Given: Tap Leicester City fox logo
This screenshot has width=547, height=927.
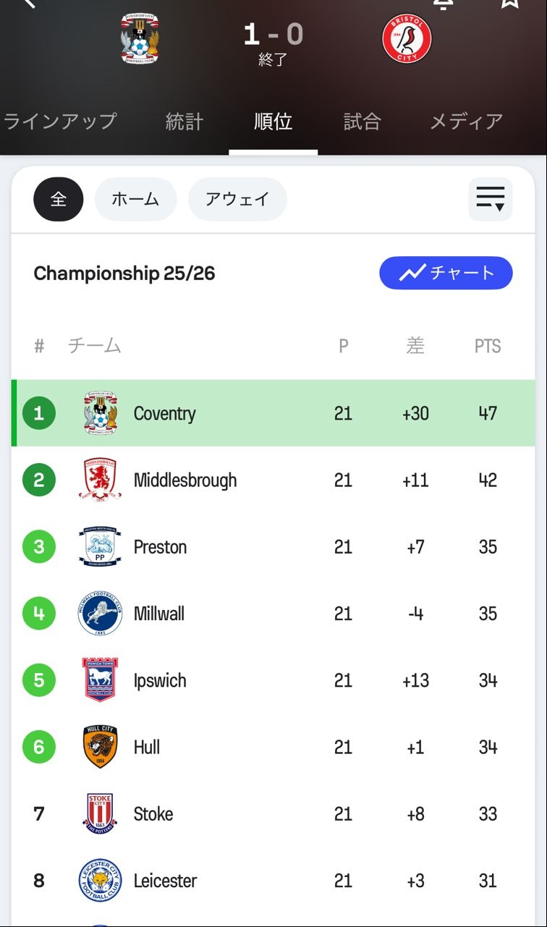Looking at the screenshot, I should (x=100, y=881).
